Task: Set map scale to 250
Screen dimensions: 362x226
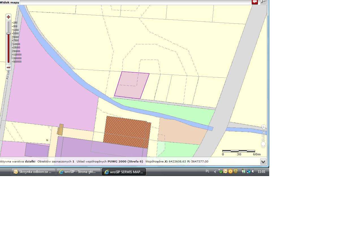Action: pos(15,23)
